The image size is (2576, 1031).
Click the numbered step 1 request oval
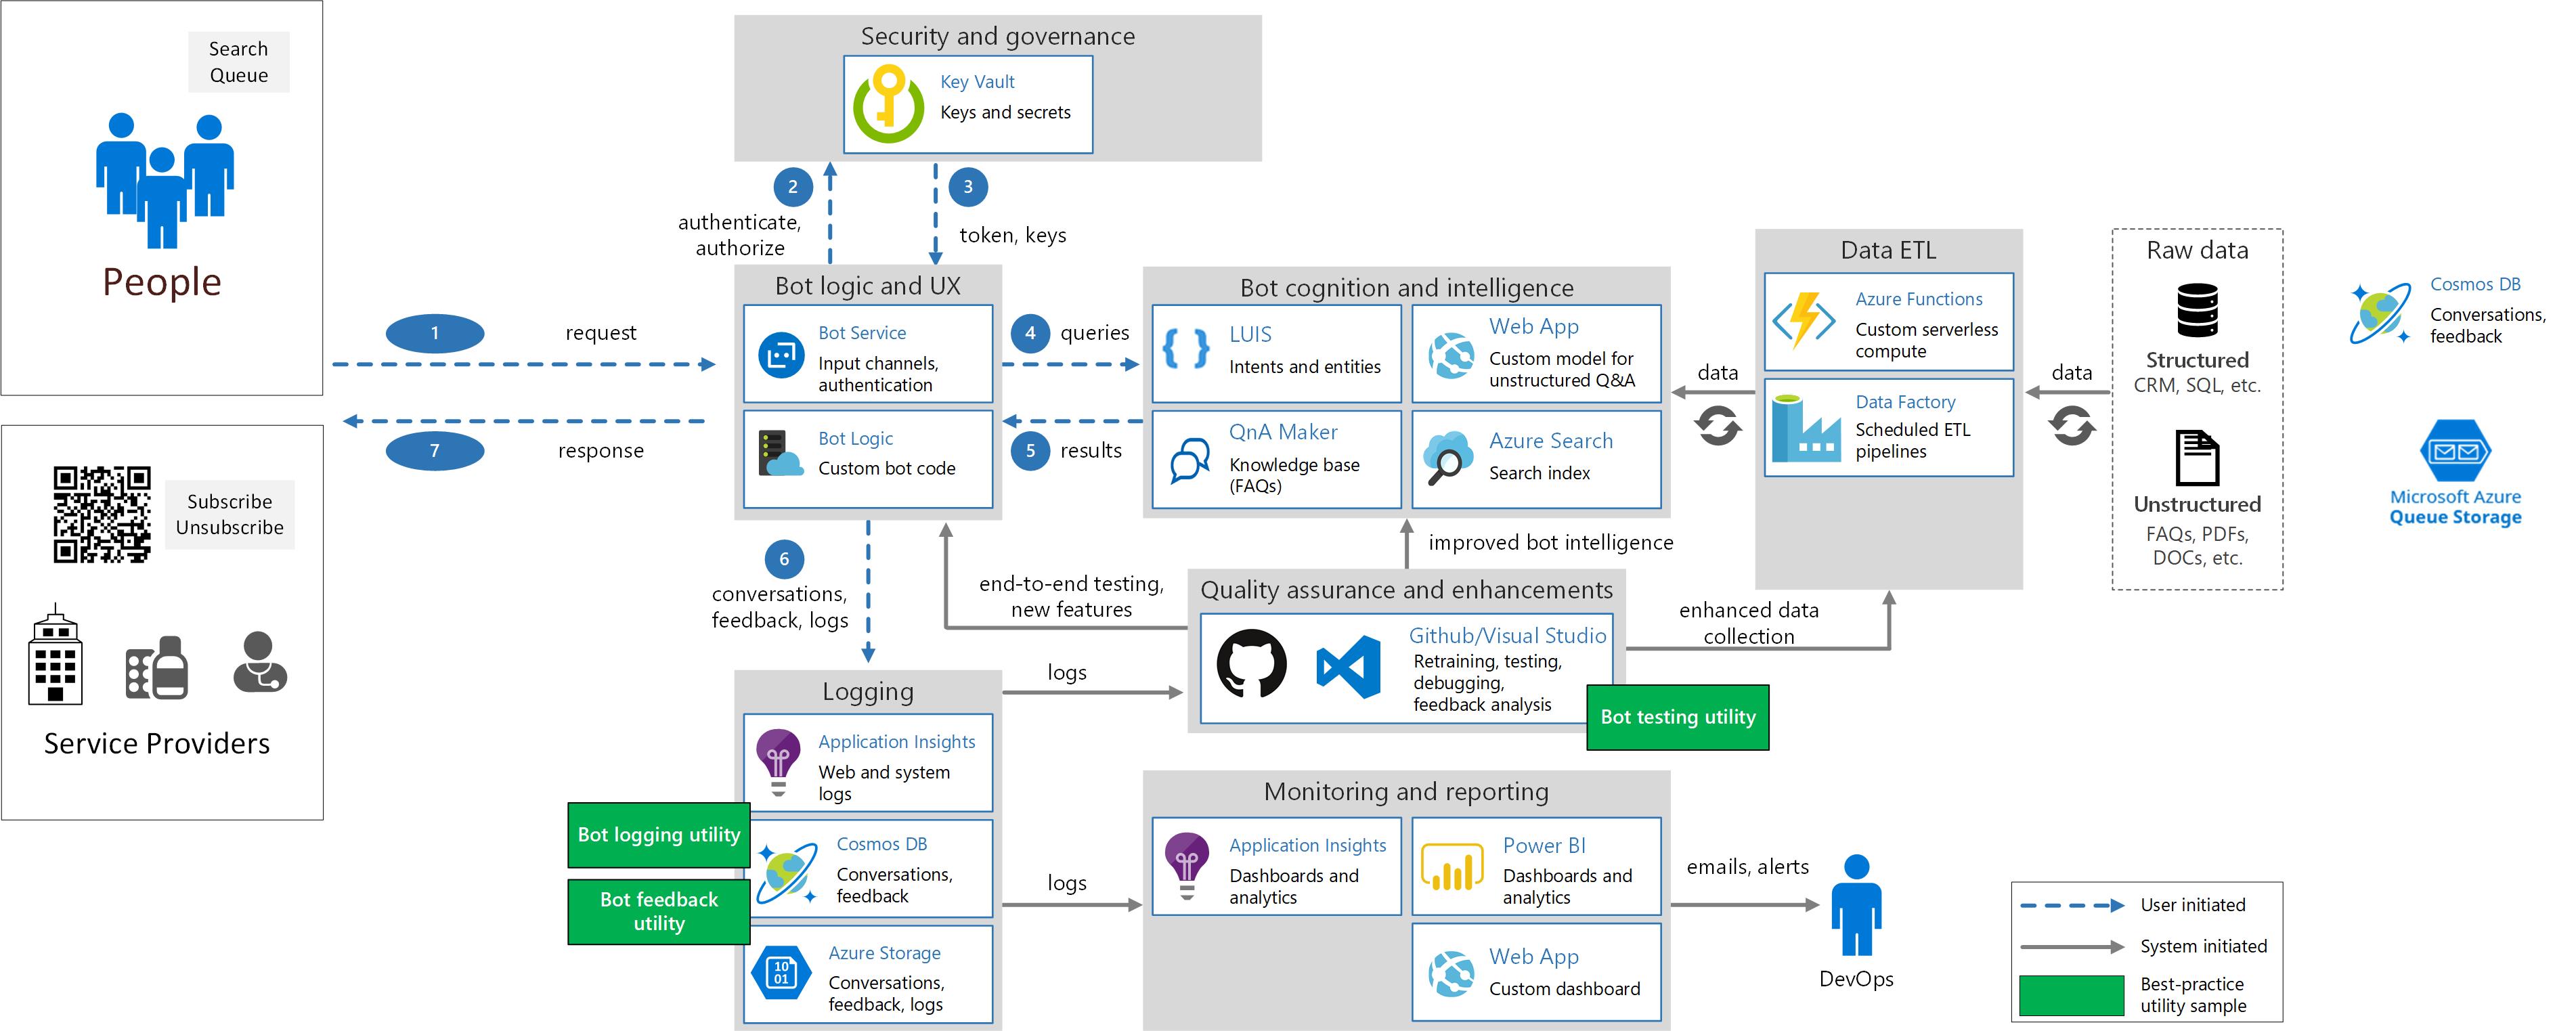435,333
